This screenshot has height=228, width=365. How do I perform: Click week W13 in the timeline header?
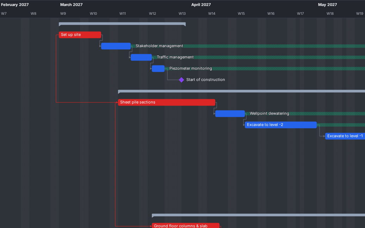click(x=182, y=13)
